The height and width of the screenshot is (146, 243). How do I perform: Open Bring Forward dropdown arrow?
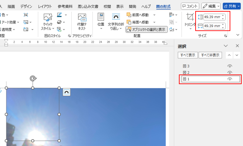tap(154, 15)
